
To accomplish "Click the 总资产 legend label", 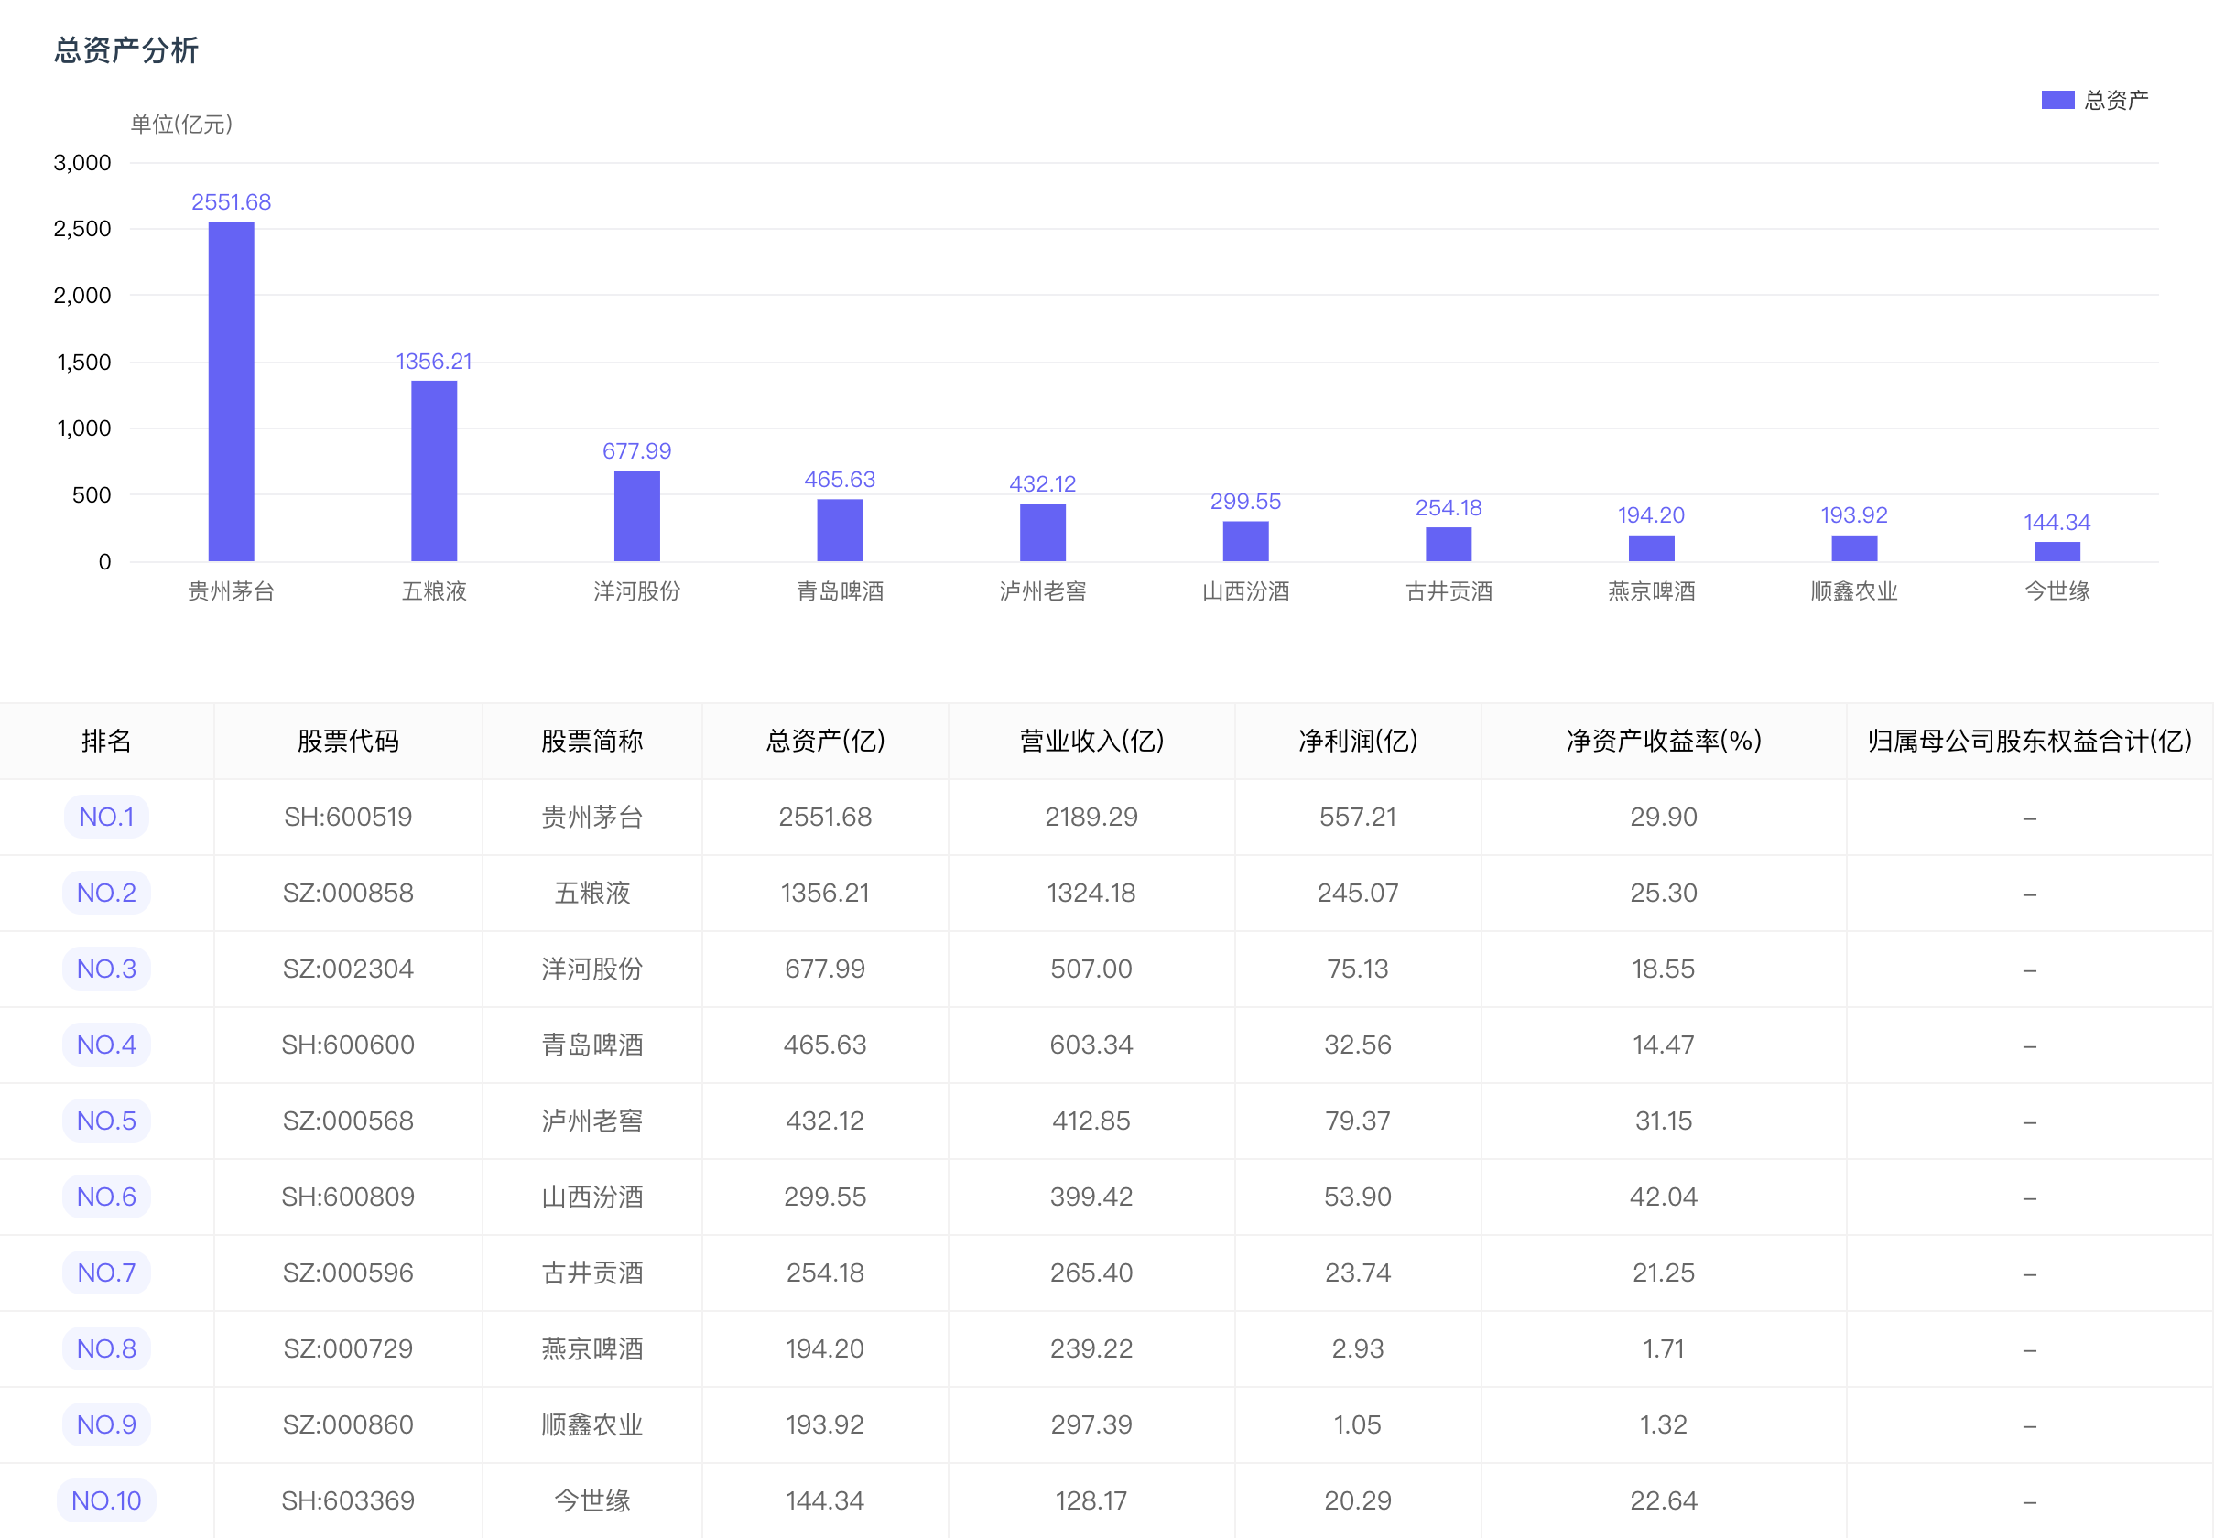I will pyautogui.click(x=2116, y=100).
